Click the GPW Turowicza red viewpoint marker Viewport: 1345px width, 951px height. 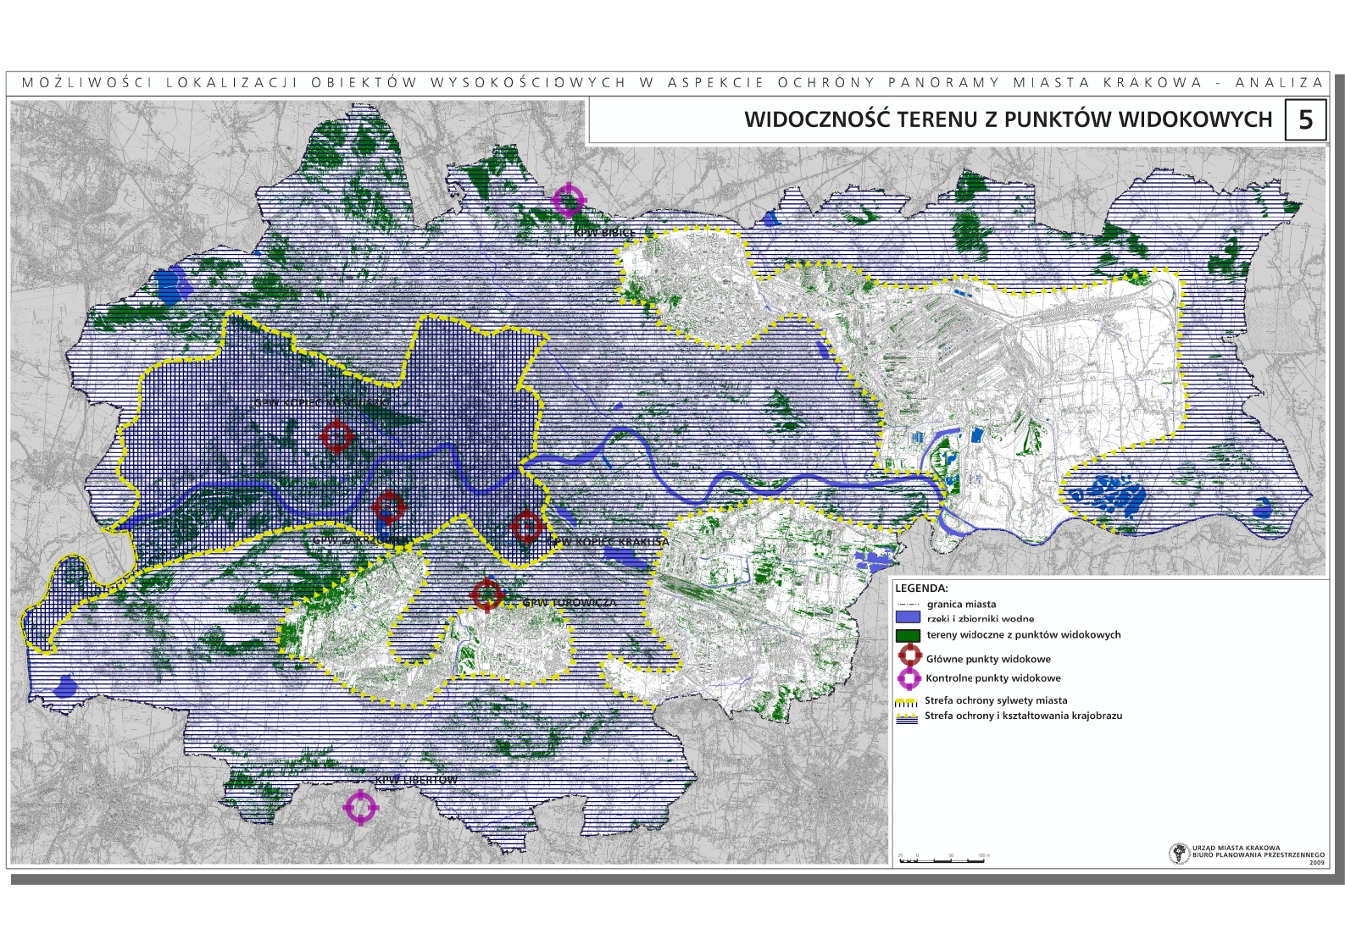486,594
